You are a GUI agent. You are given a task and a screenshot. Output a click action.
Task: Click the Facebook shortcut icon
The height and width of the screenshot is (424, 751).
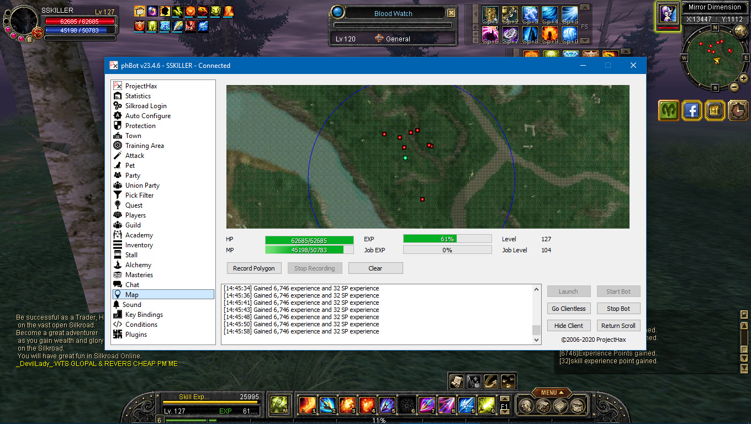[x=691, y=110]
